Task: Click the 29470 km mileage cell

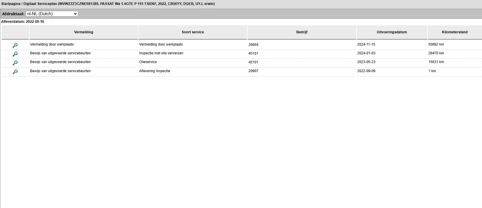Action: click(x=436, y=53)
